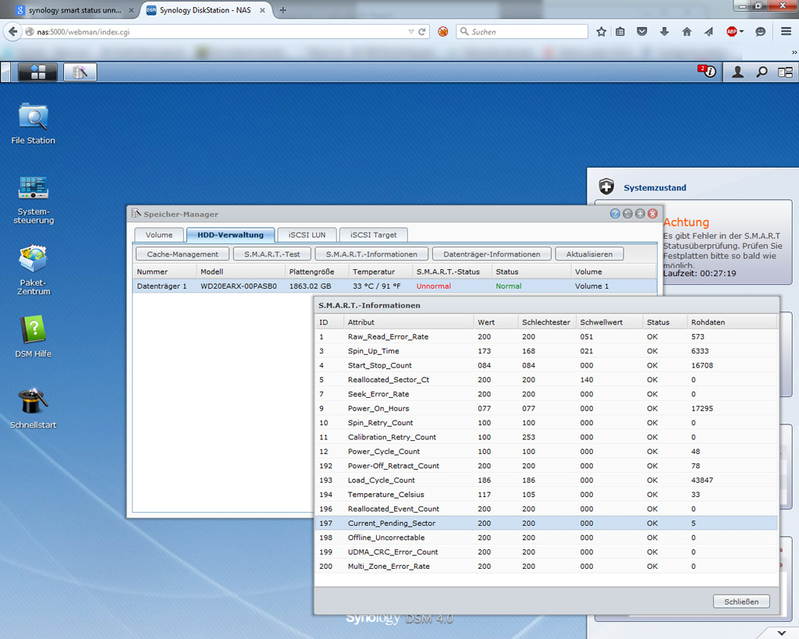Open DSM notifications icon with badge
The width and height of the screenshot is (799, 639).
tap(707, 72)
